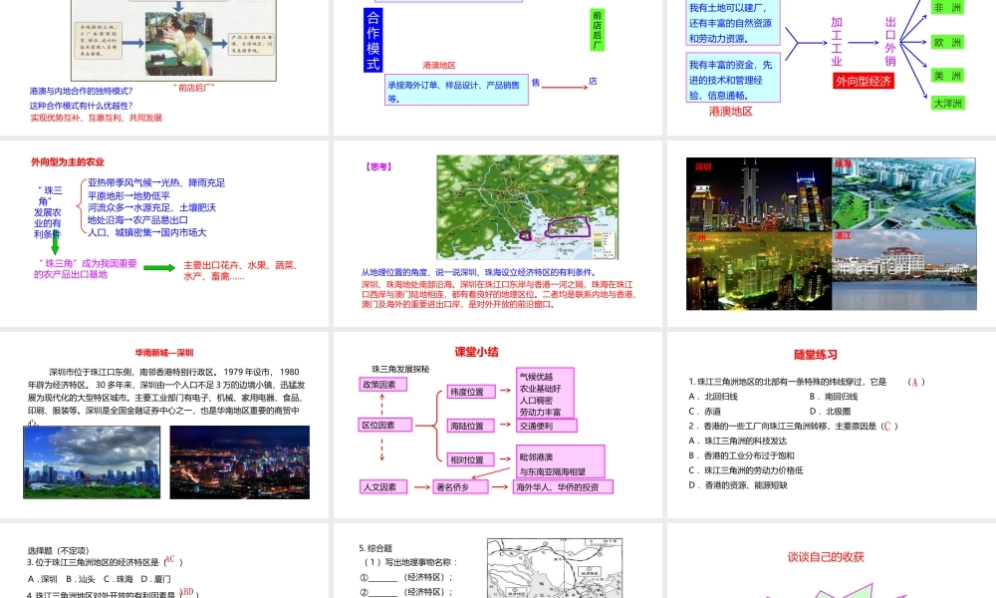Click the line 实现优势互补、互惠互利、共同发展
Image resolution: width=996 pixels, height=598 pixels.
[96, 118]
